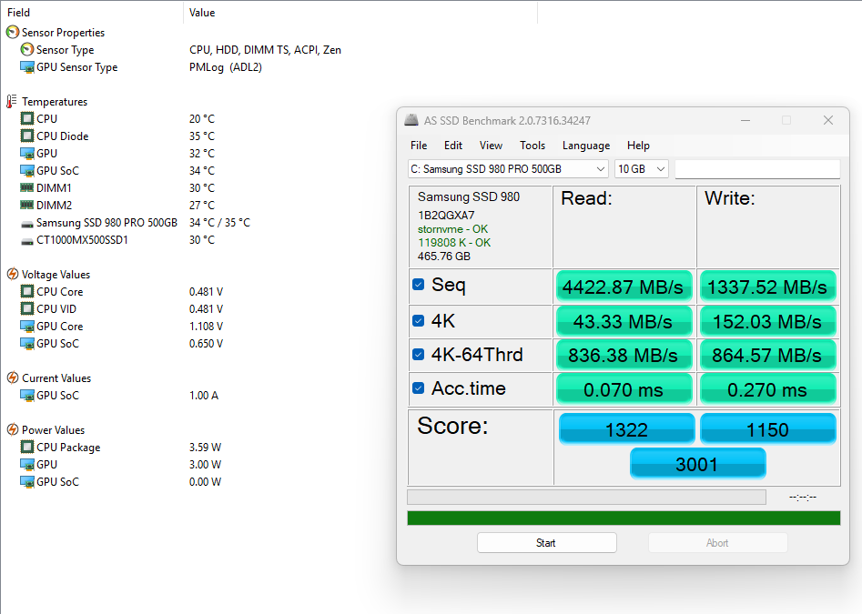Open the 10 GB test size dropdown
The height and width of the screenshot is (614, 862).
(x=642, y=169)
